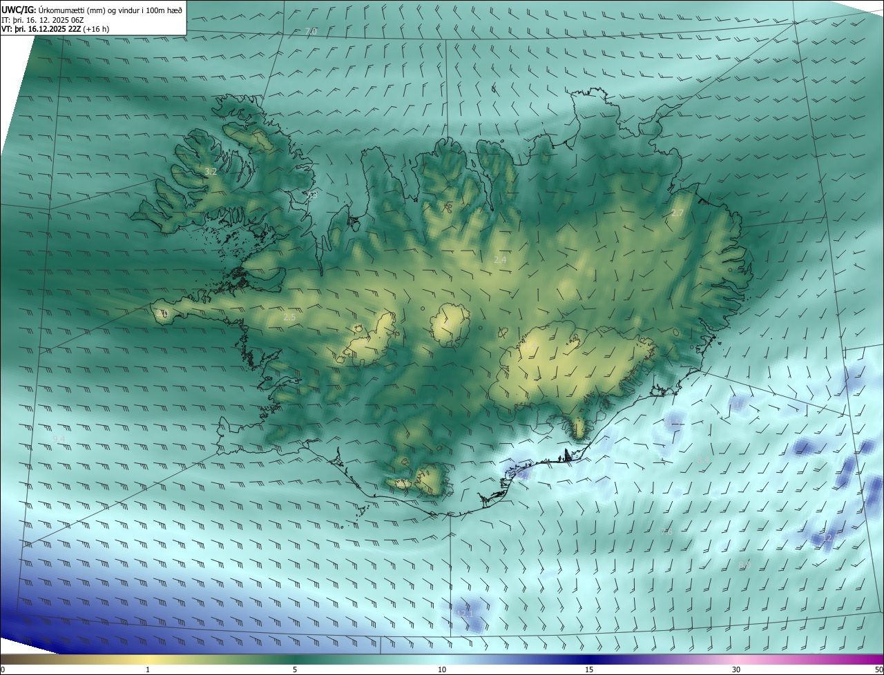Click the '15' tick on the color scale
The image size is (884, 675).
point(589,669)
